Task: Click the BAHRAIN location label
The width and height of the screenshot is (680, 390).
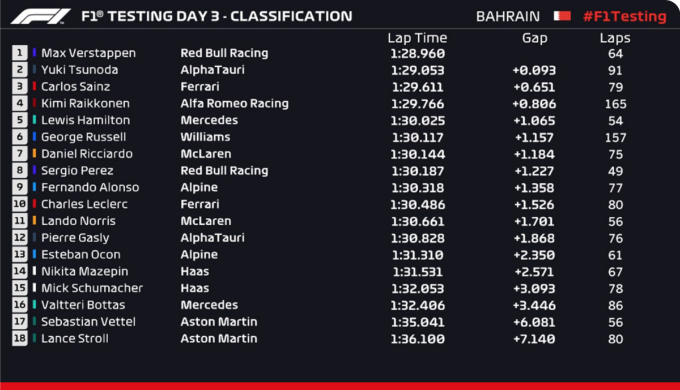Action: [508, 16]
